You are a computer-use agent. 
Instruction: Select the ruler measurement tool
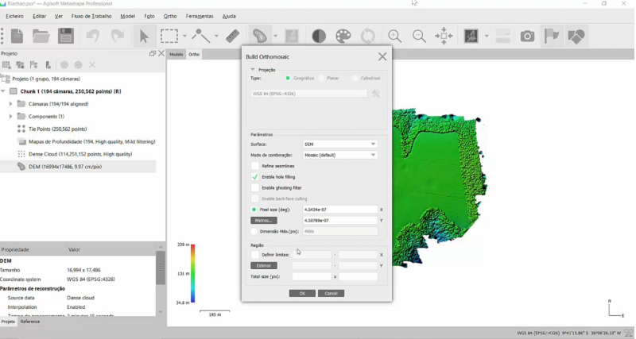pos(232,36)
